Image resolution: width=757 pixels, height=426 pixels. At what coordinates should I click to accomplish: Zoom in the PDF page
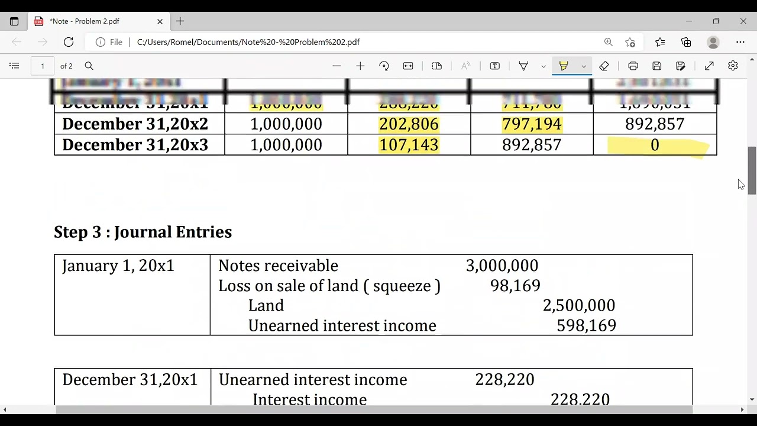click(x=360, y=66)
